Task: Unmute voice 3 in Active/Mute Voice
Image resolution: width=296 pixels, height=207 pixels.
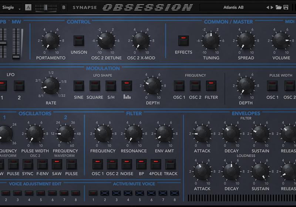Action: tap(116, 193)
